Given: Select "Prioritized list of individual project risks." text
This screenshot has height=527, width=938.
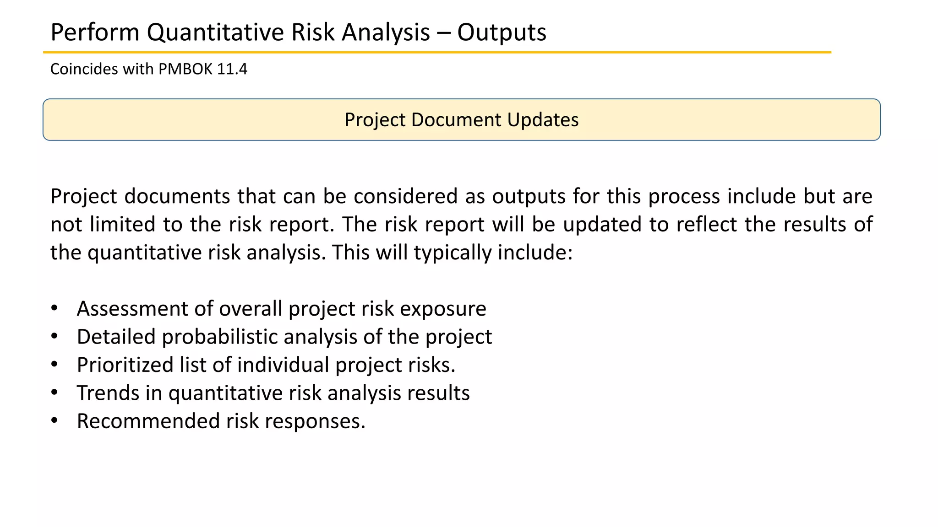Looking at the screenshot, I should click(x=266, y=365).
